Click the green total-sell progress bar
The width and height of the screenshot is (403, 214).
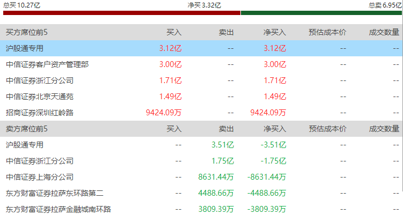[x=321, y=13]
